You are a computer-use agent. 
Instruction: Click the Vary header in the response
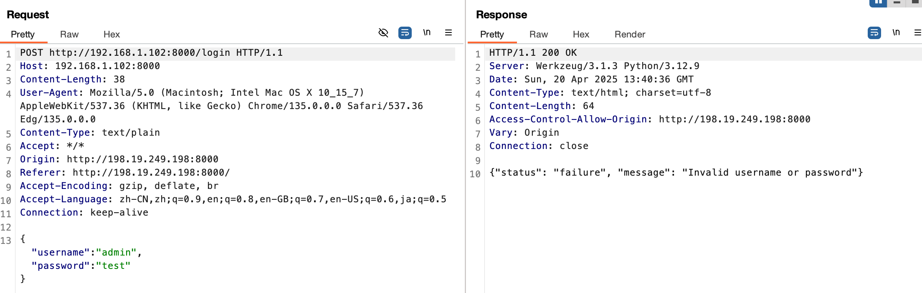pyautogui.click(x=524, y=133)
